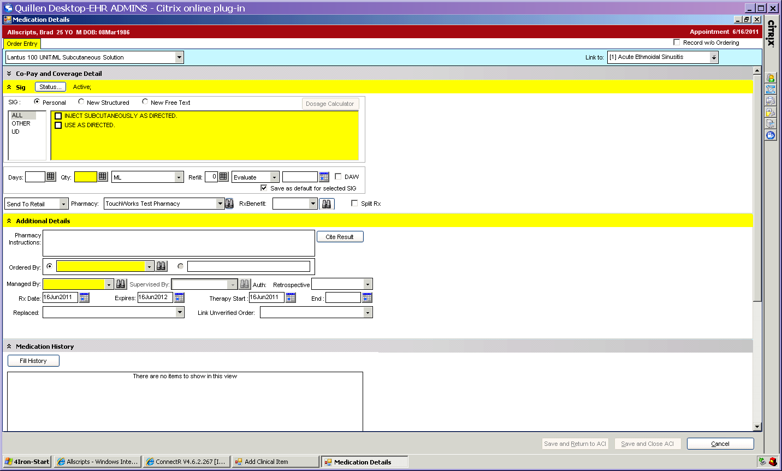Image resolution: width=782 pixels, height=471 pixels.
Task: Open the ML unit dropdown
Action: click(179, 177)
